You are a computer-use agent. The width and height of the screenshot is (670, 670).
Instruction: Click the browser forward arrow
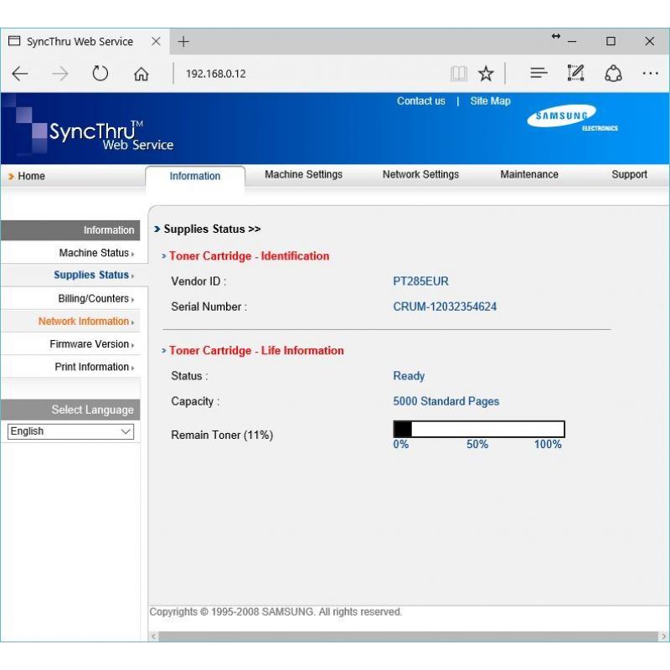coord(59,74)
